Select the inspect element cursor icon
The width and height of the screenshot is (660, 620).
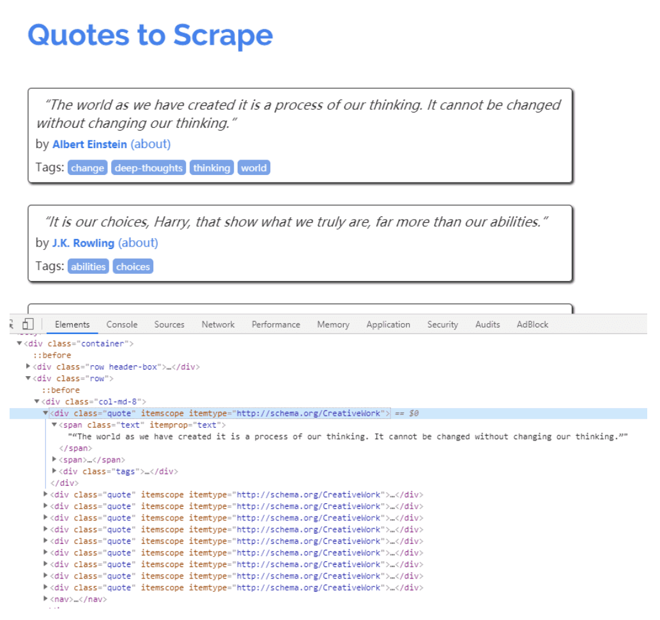[12, 324]
